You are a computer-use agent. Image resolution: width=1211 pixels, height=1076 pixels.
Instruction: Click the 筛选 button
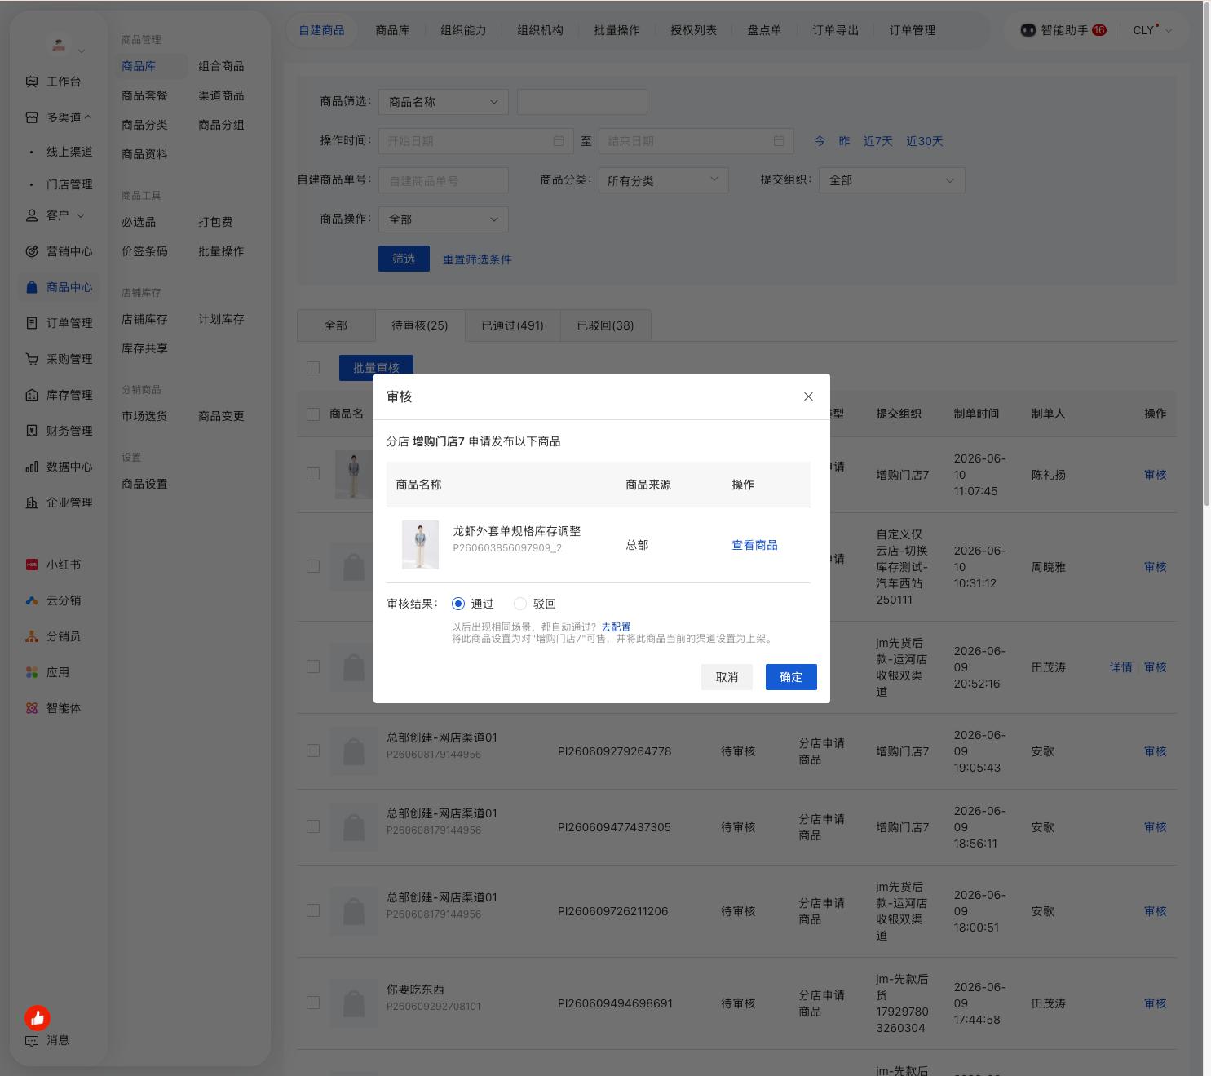(x=404, y=259)
